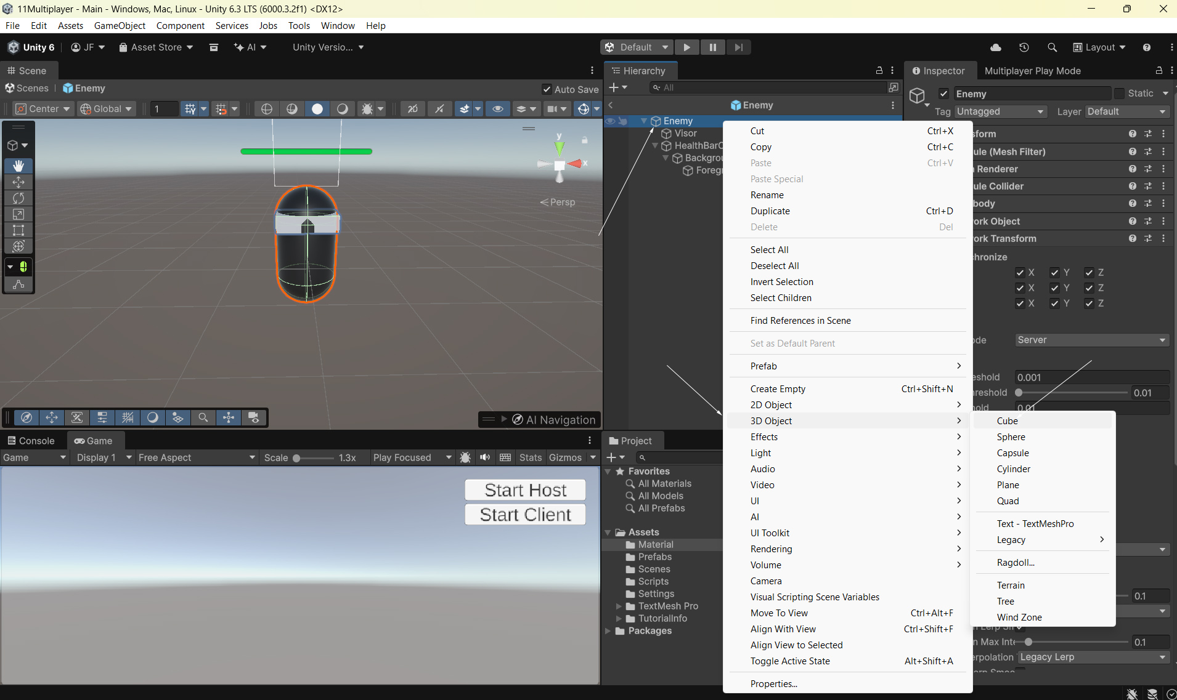Open the Tag dropdown showing Untagged

tap(1000, 111)
